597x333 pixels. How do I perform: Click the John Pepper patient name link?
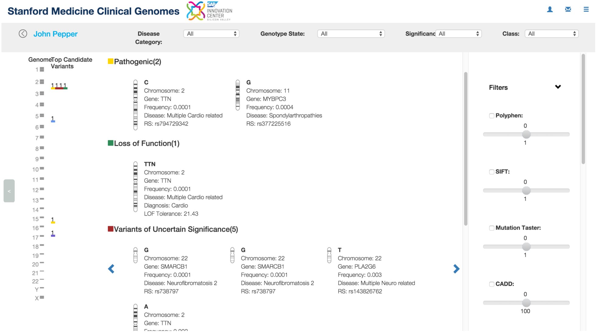pyautogui.click(x=55, y=34)
